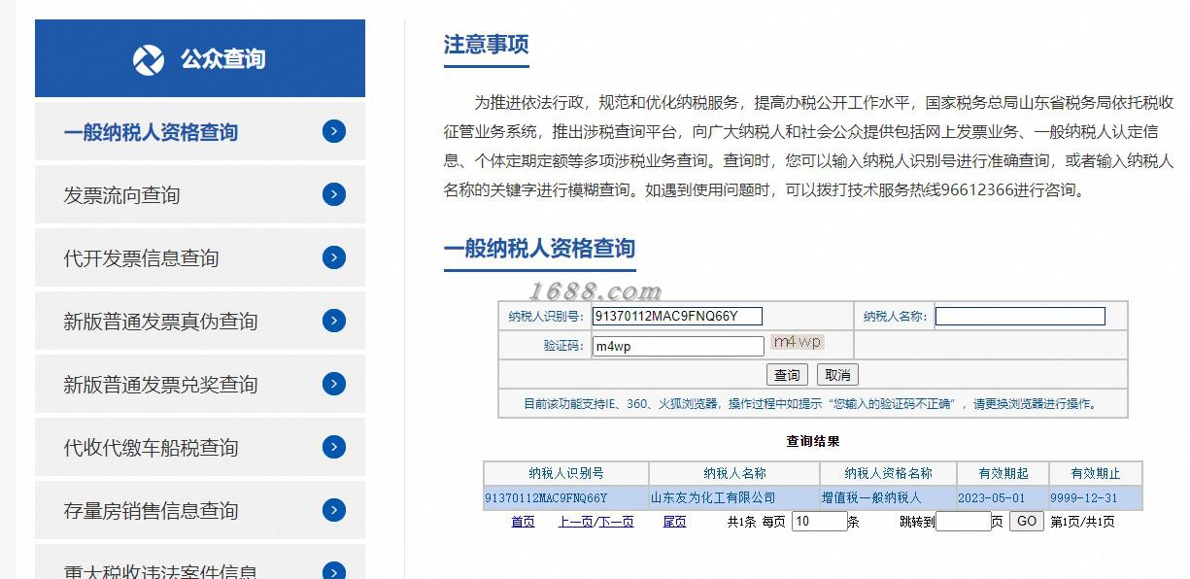The image size is (1190, 579).
Task: Click arrow icon beside 重大税收违法案件信息
Action: click(334, 571)
